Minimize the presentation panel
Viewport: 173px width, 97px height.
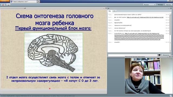pyautogui.click(x=104, y=8)
